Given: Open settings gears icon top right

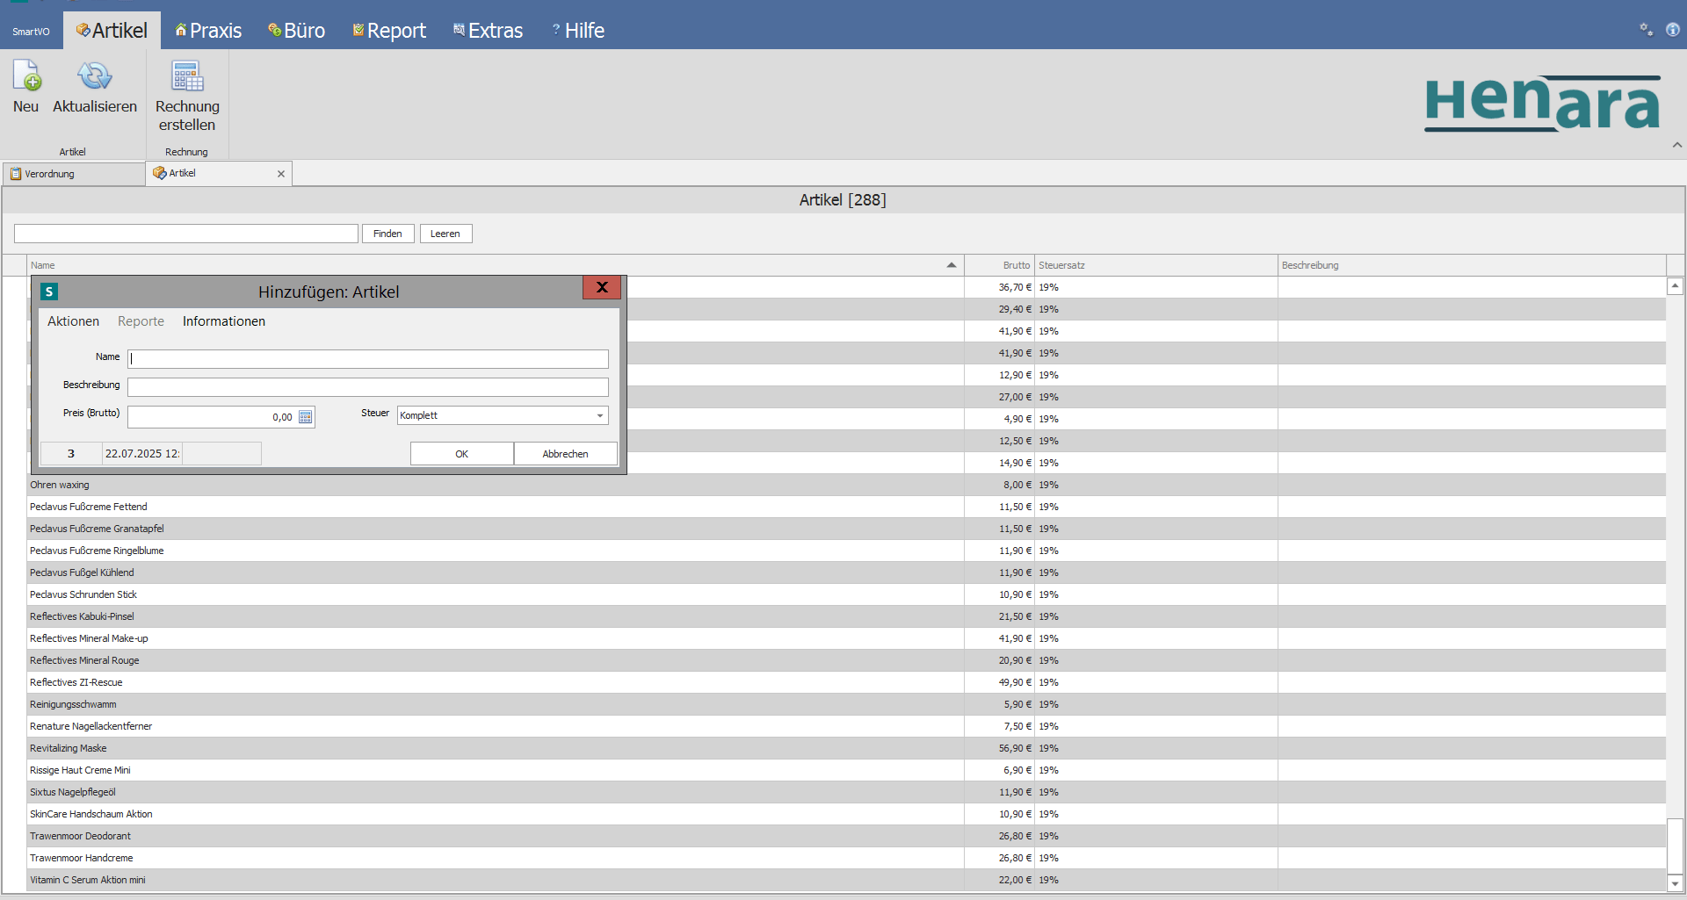Looking at the screenshot, I should (x=1646, y=30).
